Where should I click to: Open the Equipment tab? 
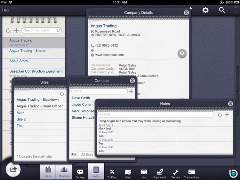(160, 174)
